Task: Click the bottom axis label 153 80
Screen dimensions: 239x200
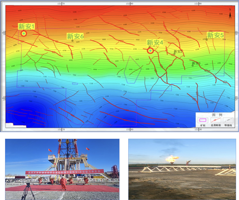Action: (130, 129)
